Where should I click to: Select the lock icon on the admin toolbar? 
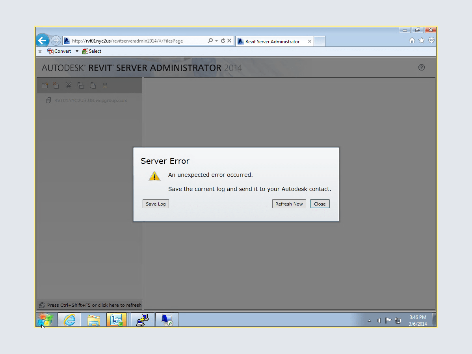[x=105, y=85]
